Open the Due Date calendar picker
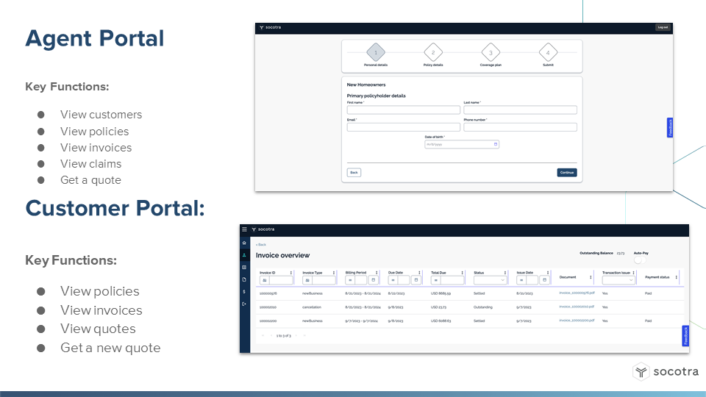This screenshot has height=397, width=706. click(x=416, y=280)
